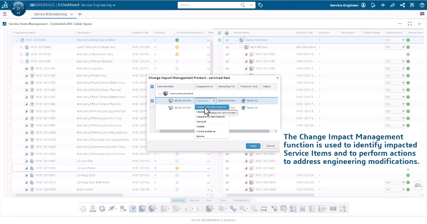Click the tag icon beside the search box
The width and height of the screenshot is (427, 224).
[260, 5]
